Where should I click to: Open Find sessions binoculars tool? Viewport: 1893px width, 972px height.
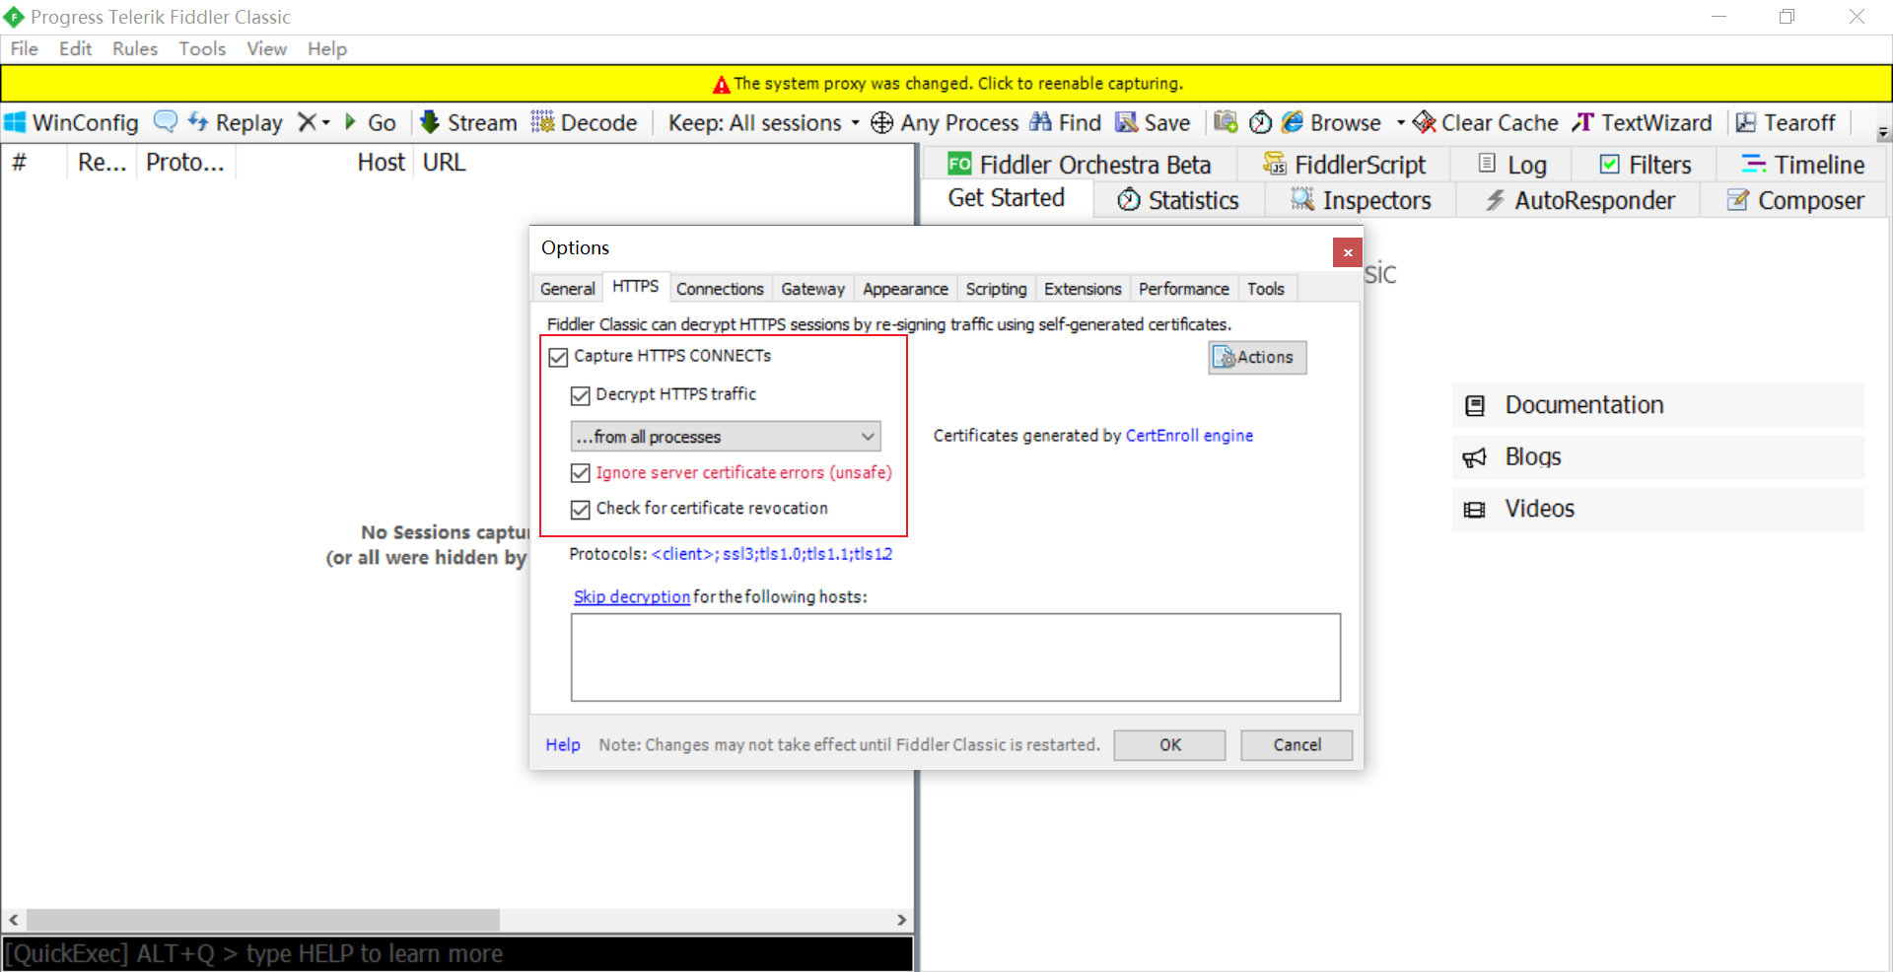point(1065,122)
